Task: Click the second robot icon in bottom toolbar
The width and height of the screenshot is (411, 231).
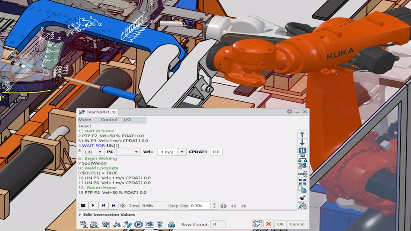Action: (x=94, y=224)
